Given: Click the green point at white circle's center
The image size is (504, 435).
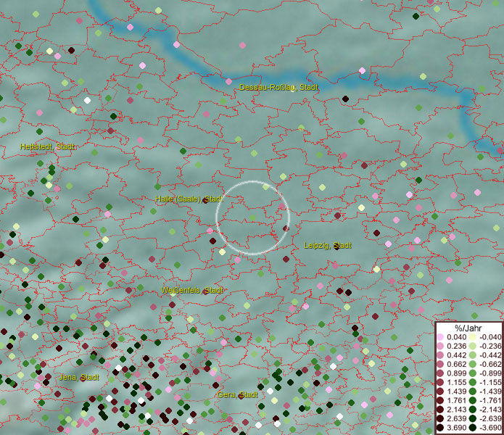Looking at the screenshot, I should pyautogui.click(x=252, y=217).
